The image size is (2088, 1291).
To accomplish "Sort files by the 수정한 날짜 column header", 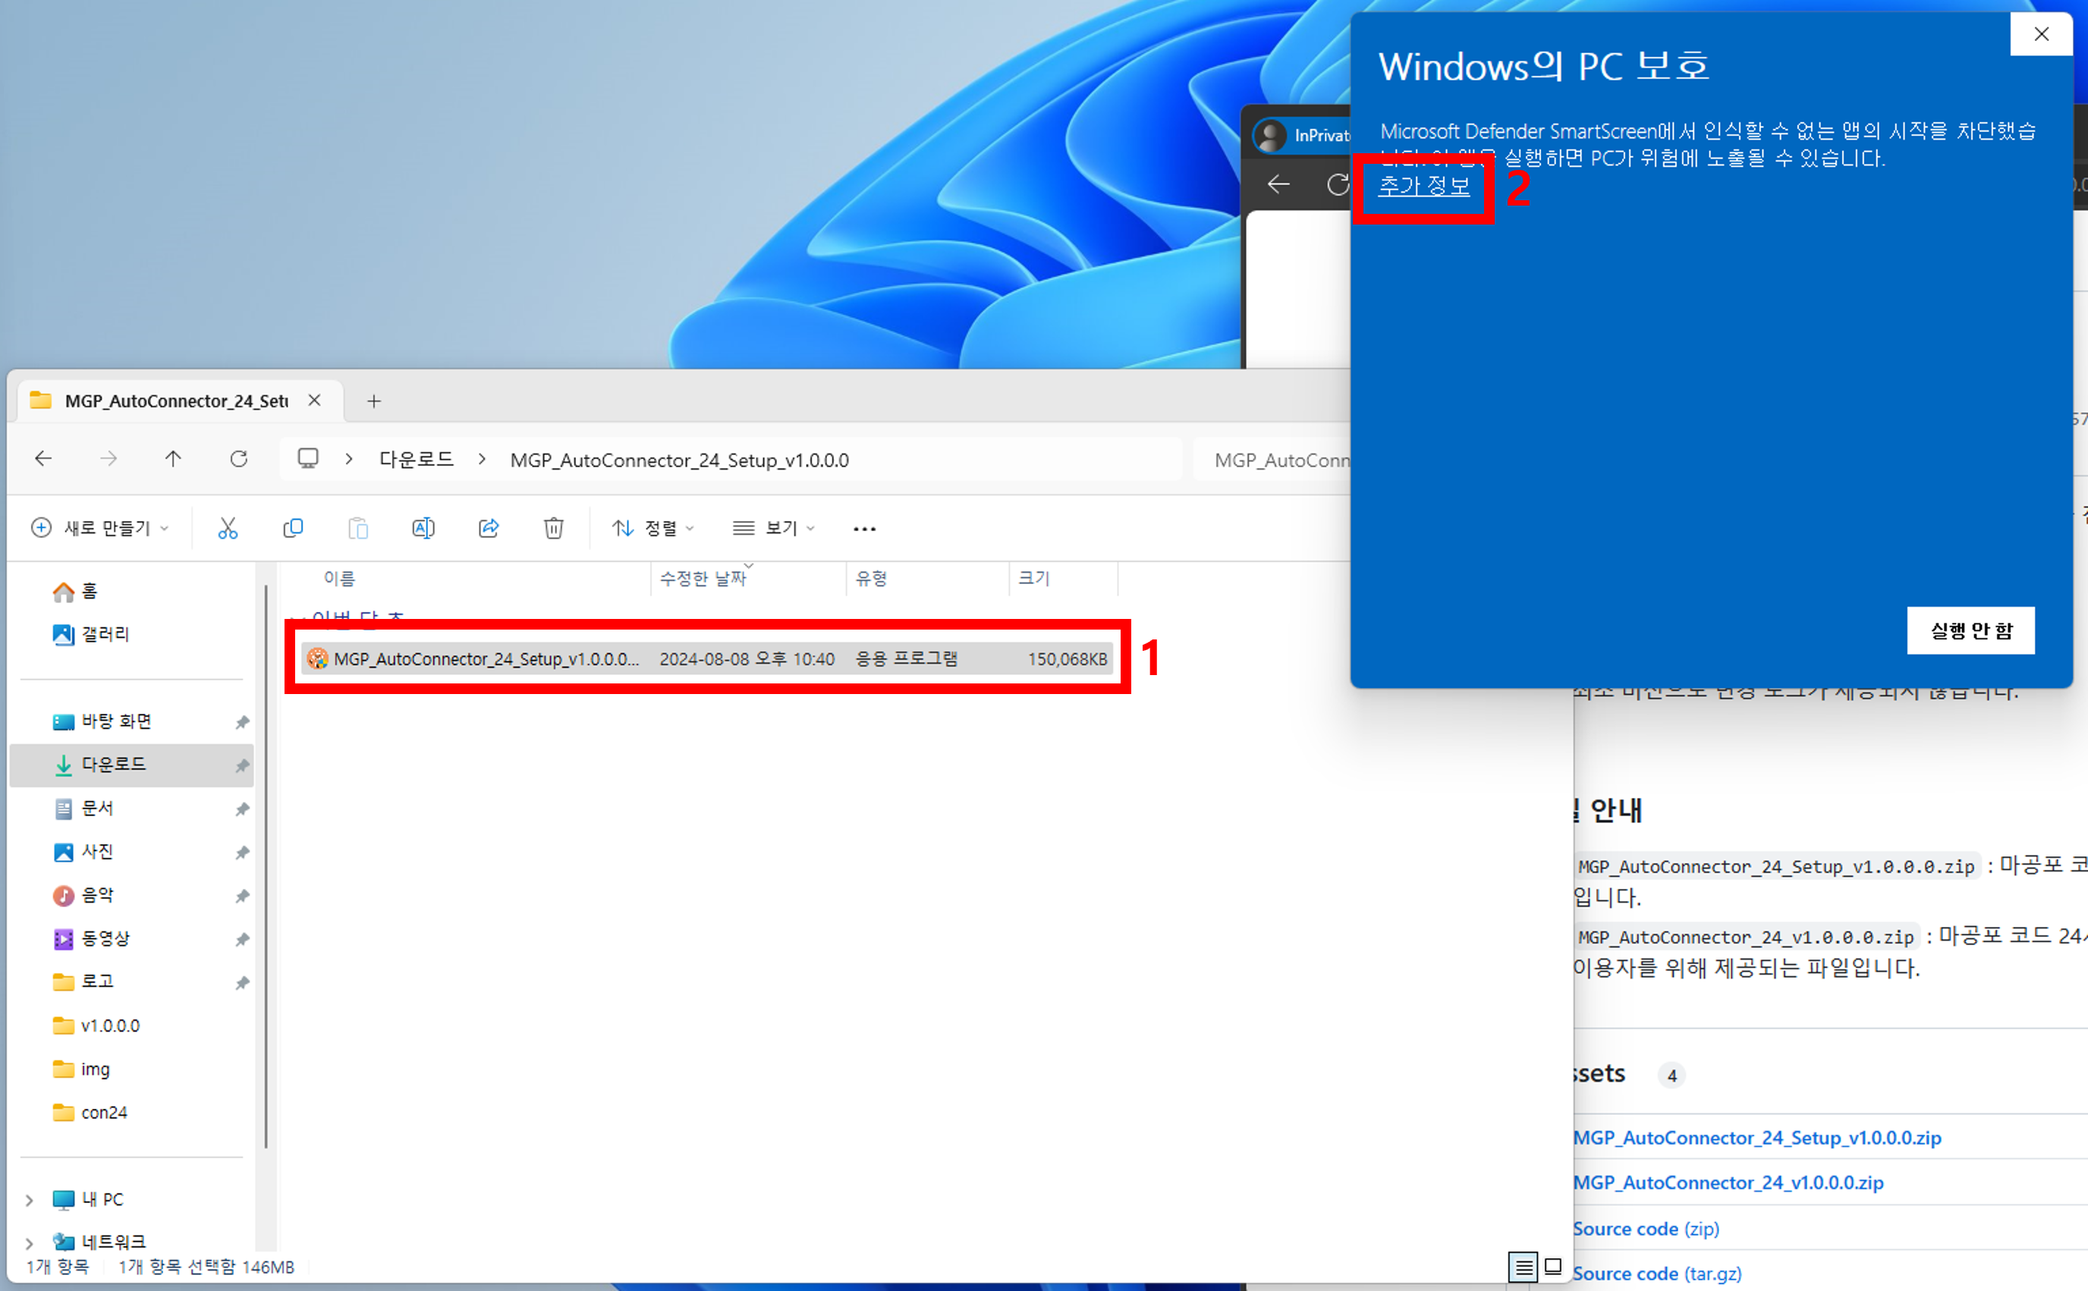I will click(x=703, y=578).
